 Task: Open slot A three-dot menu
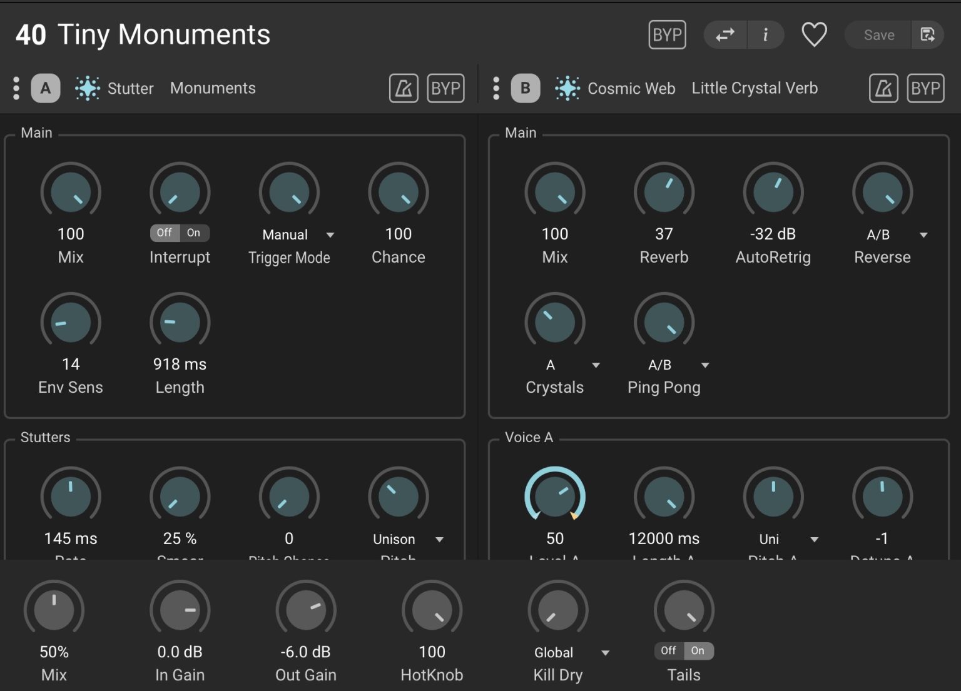tap(16, 88)
